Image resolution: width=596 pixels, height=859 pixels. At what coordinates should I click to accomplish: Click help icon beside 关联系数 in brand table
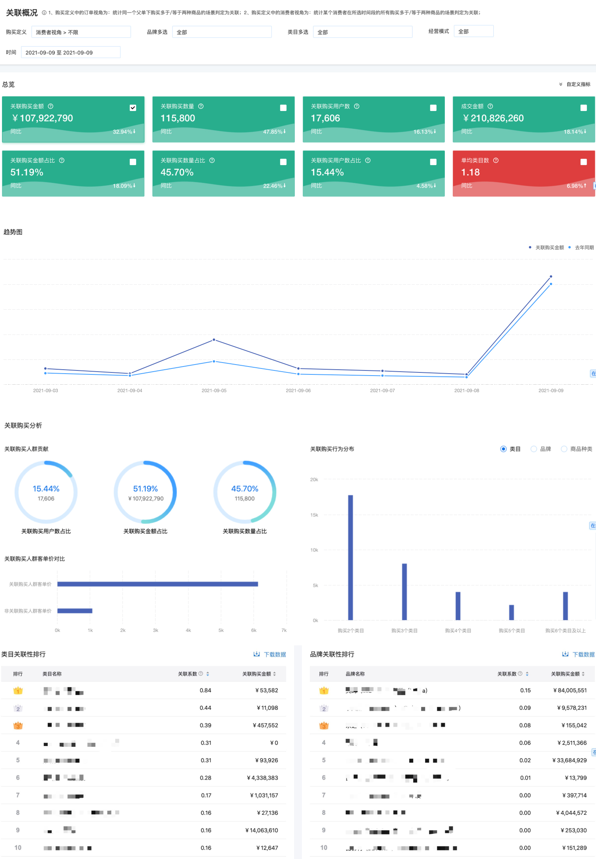click(x=520, y=674)
